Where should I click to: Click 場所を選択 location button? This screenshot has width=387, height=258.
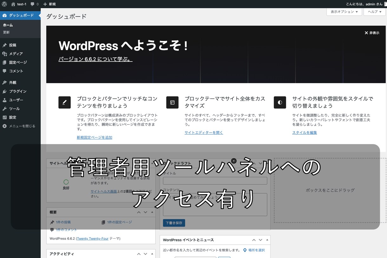click(254, 250)
